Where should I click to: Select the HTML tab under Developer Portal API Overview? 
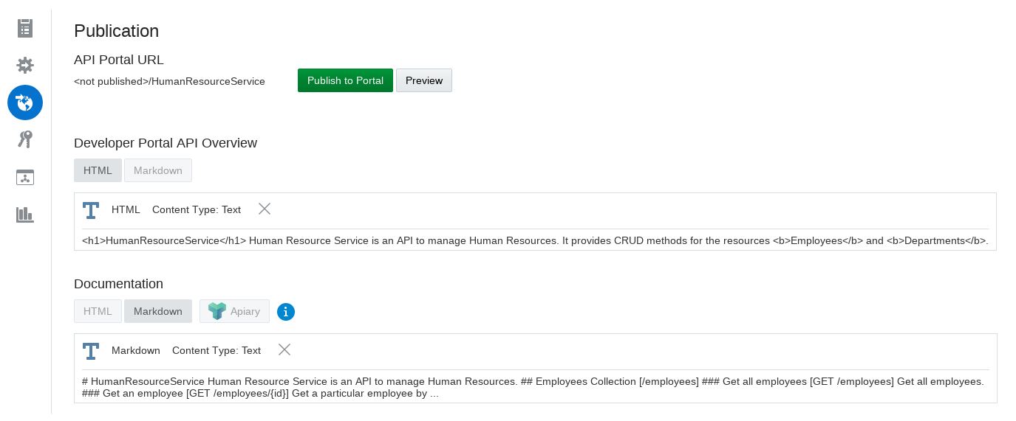click(98, 170)
